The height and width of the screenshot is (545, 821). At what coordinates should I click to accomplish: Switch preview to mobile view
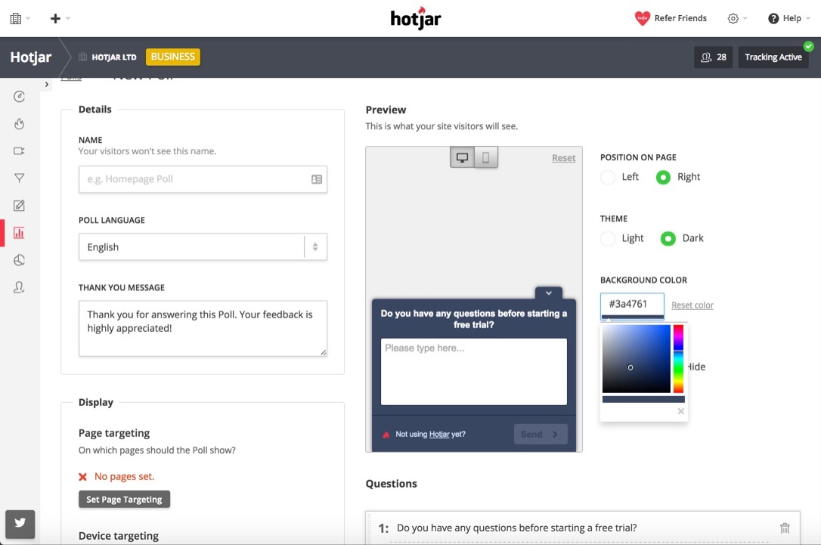click(486, 157)
